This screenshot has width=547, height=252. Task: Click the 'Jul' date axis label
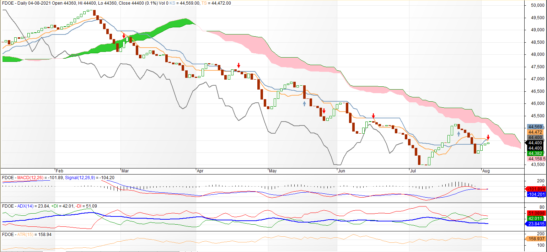413,171
